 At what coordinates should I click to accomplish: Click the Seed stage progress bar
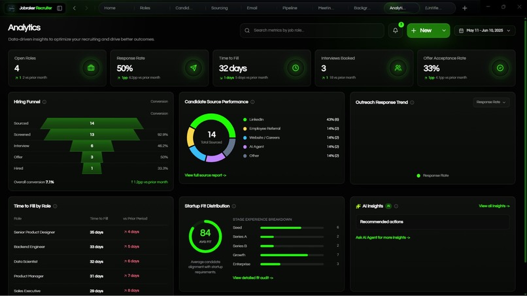tap(292, 228)
